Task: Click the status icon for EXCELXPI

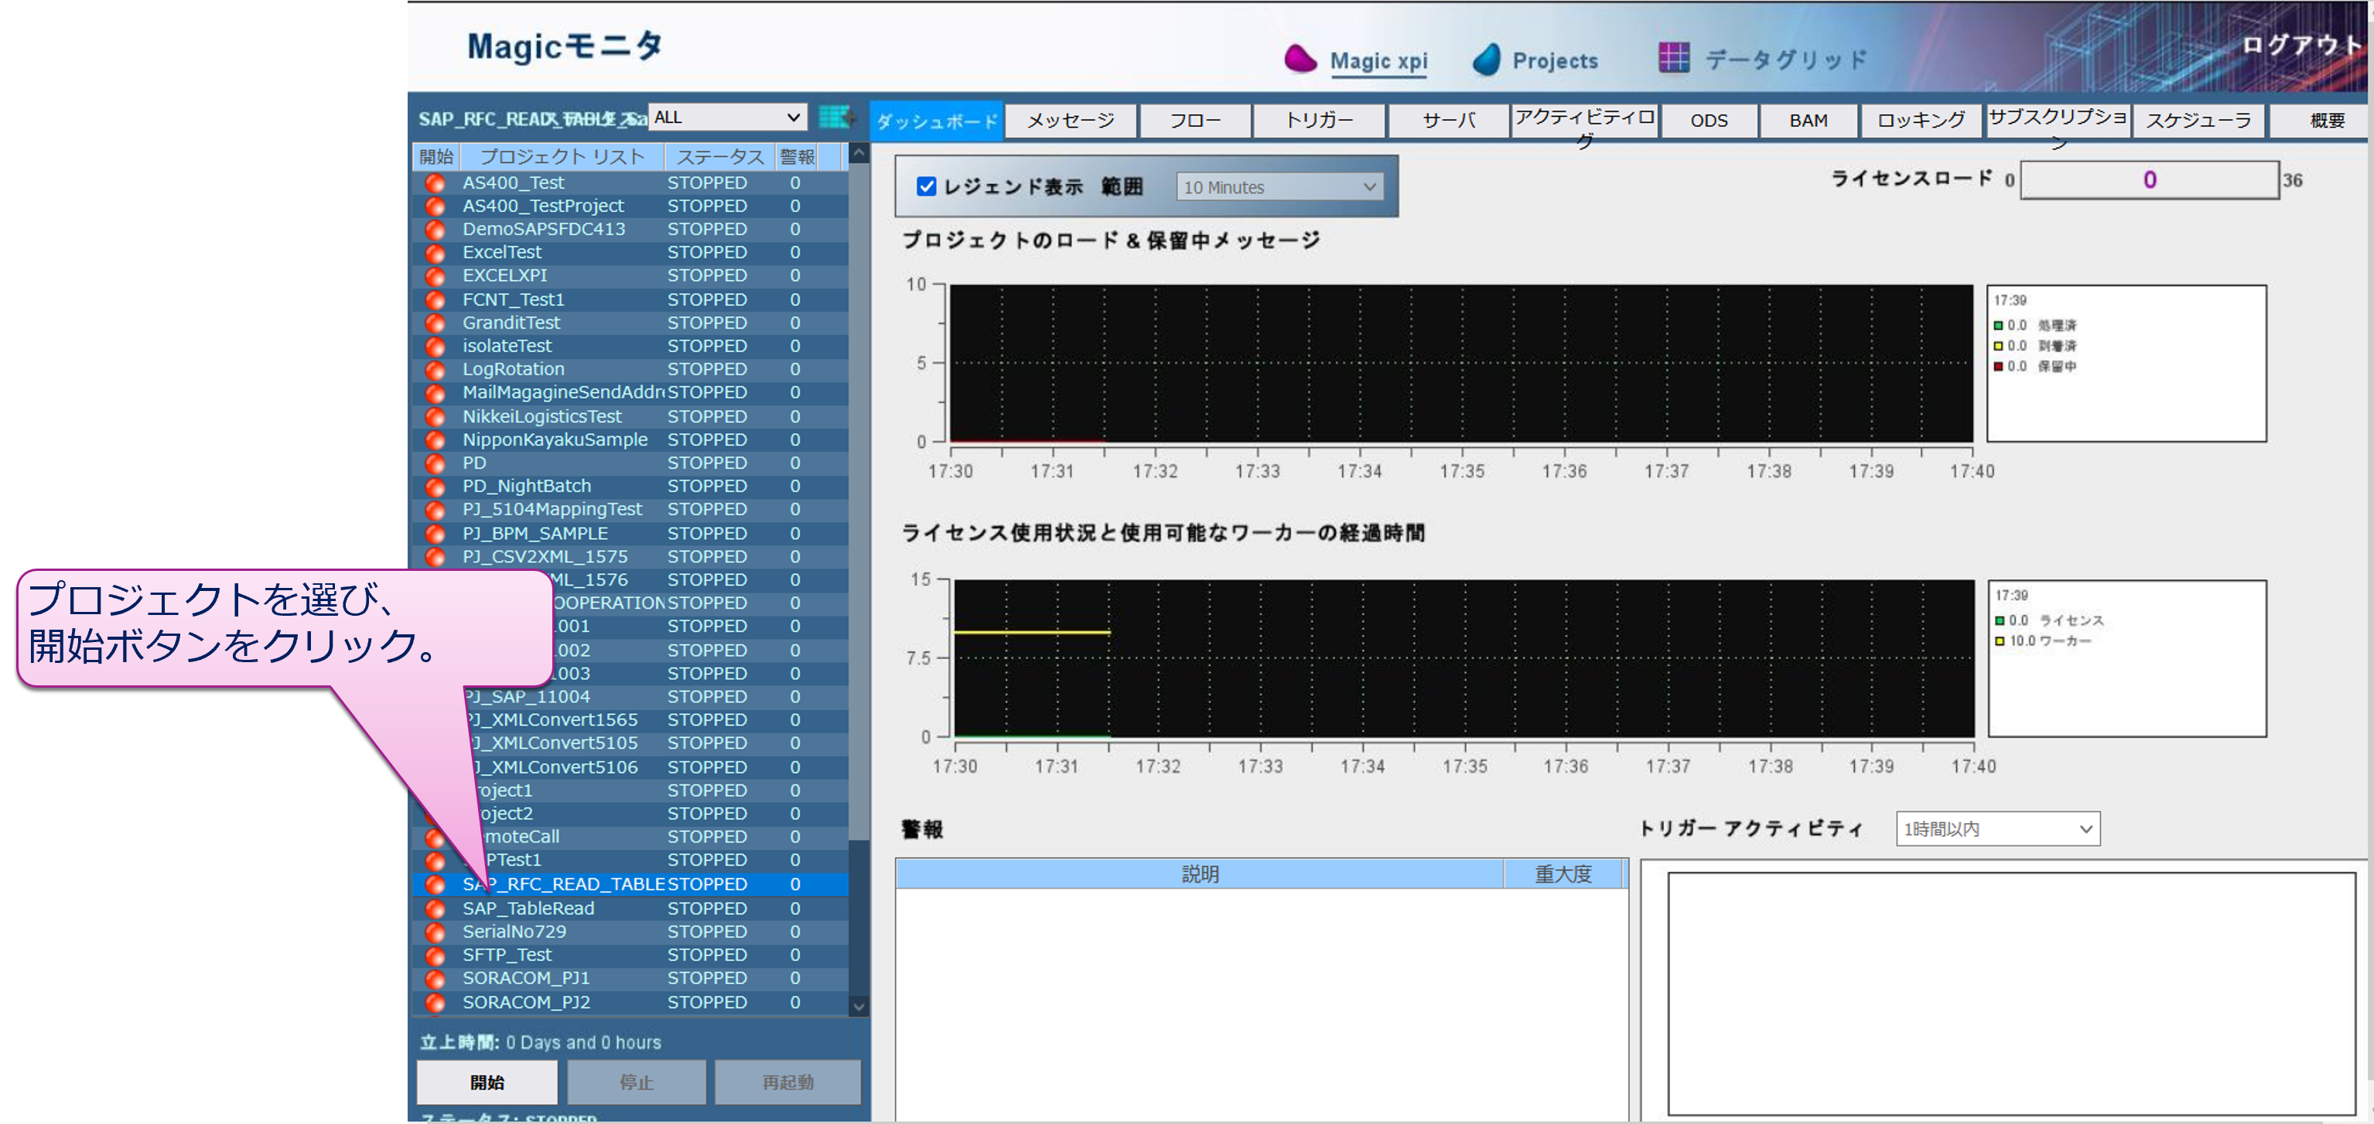Action: (435, 275)
